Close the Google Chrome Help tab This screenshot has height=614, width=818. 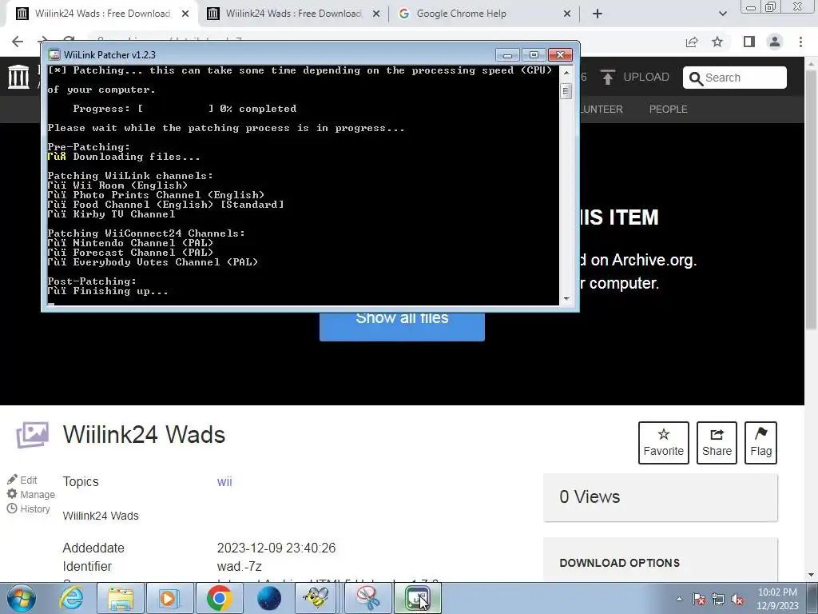[x=567, y=14]
